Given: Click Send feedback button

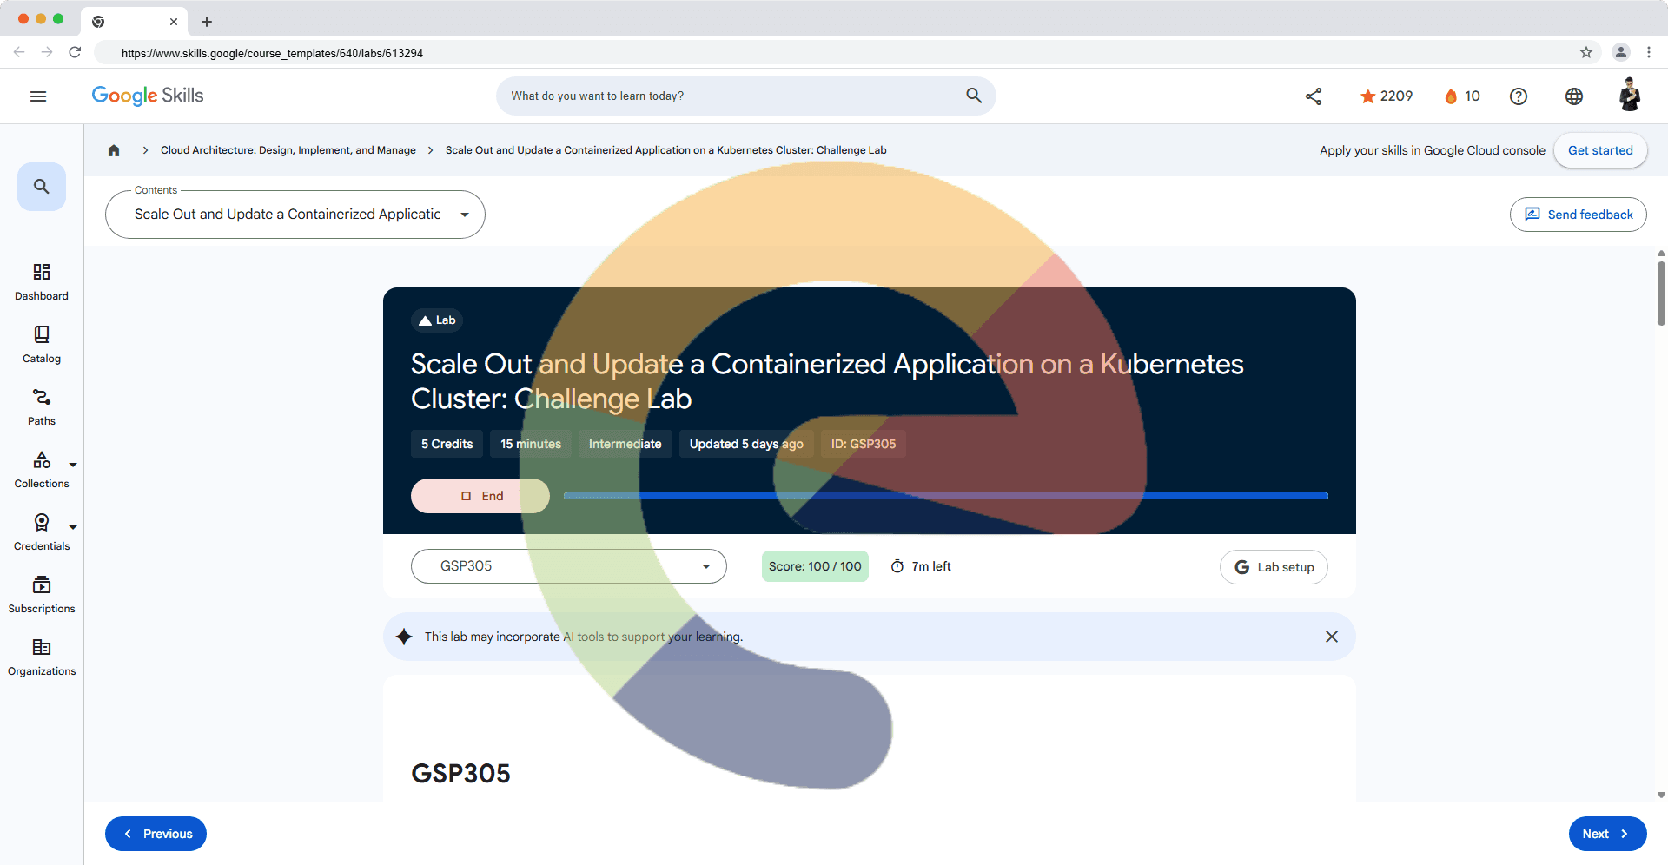Looking at the screenshot, I should (1579, 215).
